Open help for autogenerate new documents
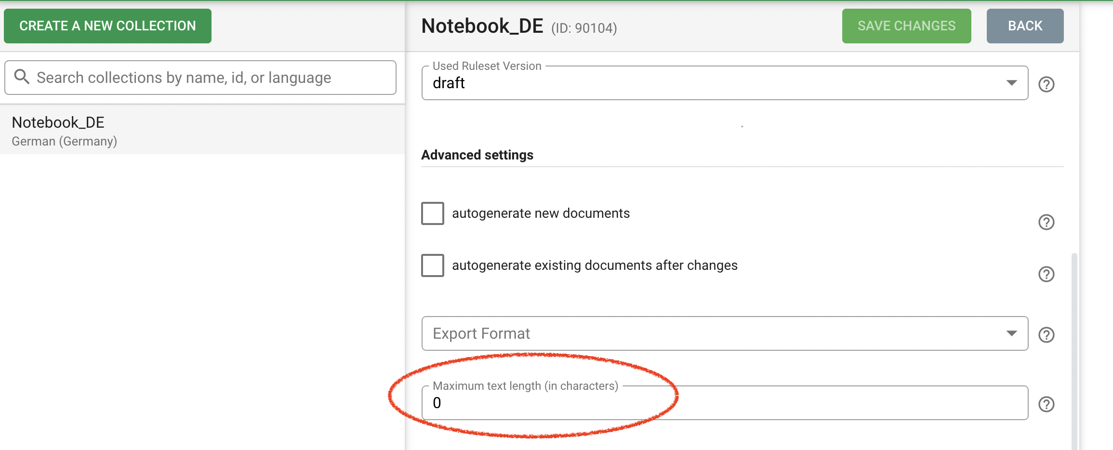1113x450 pixels. (x=1047, y=222)
